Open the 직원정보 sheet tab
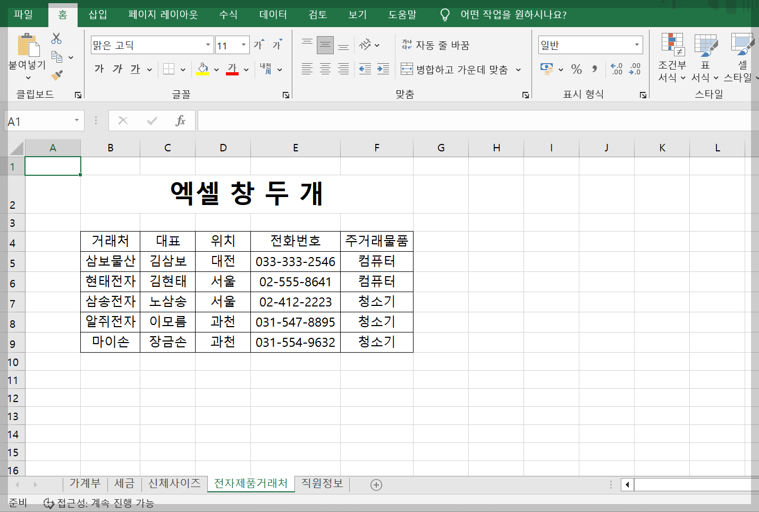This screenshot has height=512, width=759. pyautogui.click(x=321, y=484)
